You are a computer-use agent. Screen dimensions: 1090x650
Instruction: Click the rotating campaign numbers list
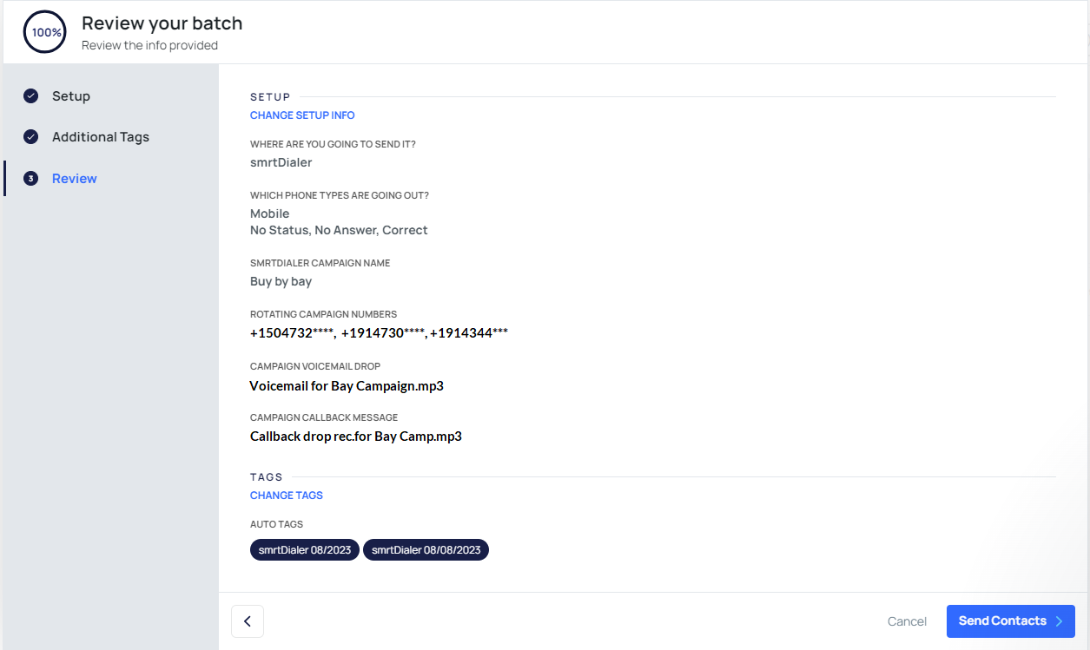379,333
